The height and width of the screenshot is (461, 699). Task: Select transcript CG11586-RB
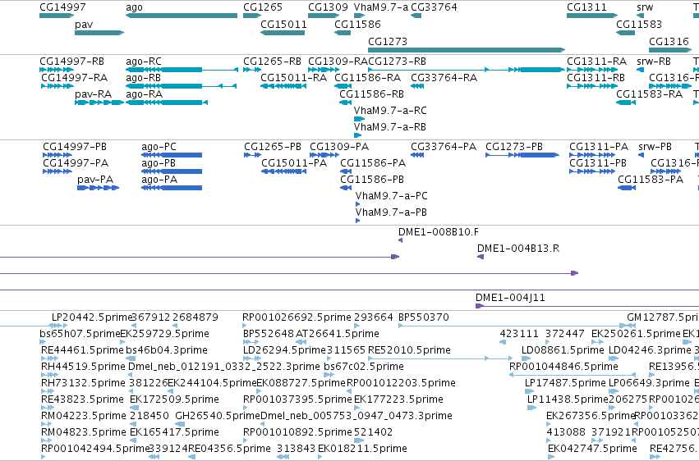(x=371, y=94)
